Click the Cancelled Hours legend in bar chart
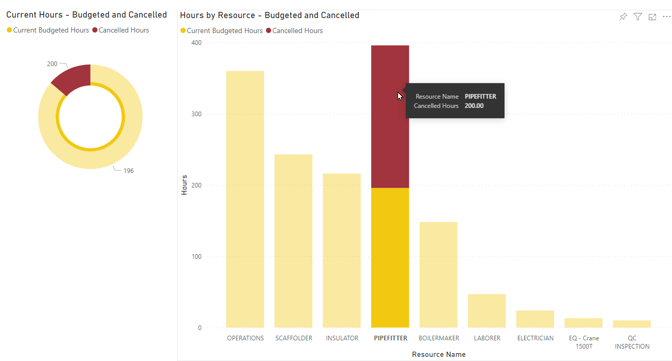Viewport: 672px width, 361px height. pos(297,31)
